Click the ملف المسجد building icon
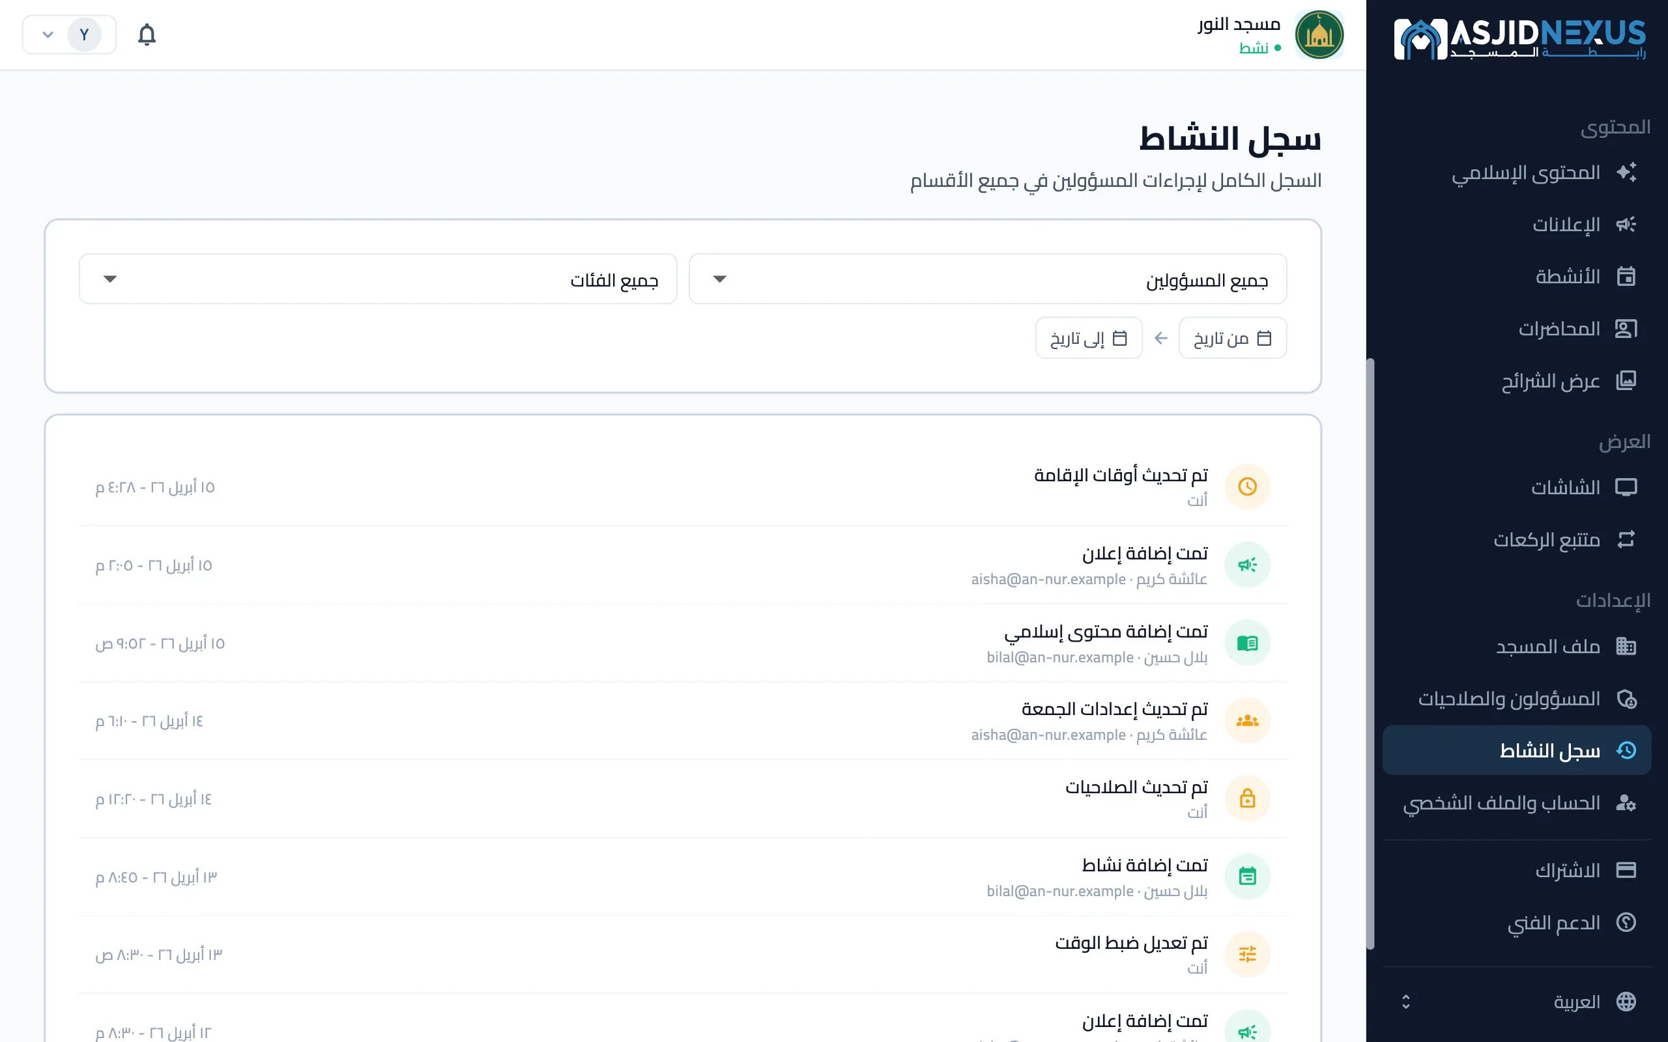This screenshot has height=1042, width=1668. click(1626, 647)
